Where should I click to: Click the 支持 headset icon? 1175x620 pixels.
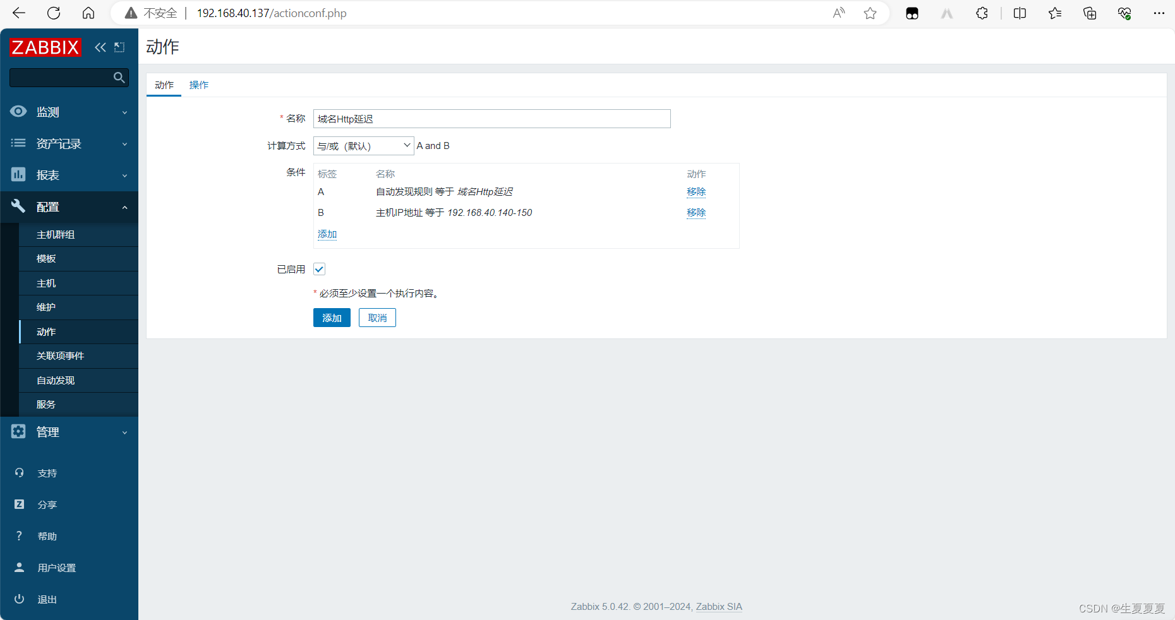[x=20, y=473]
